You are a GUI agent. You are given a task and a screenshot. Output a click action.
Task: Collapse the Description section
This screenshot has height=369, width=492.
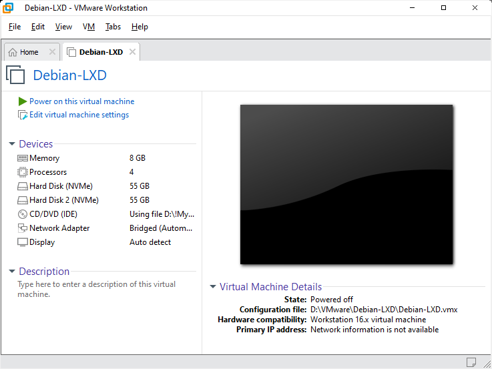tap(12, 271)
